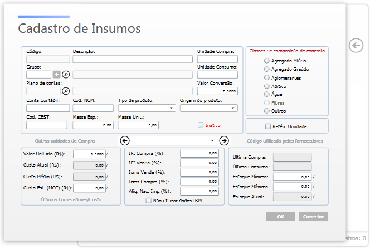Open the Plano de contas search magnifier
Viewport: 370px width, 249px height.
(66, 91)
